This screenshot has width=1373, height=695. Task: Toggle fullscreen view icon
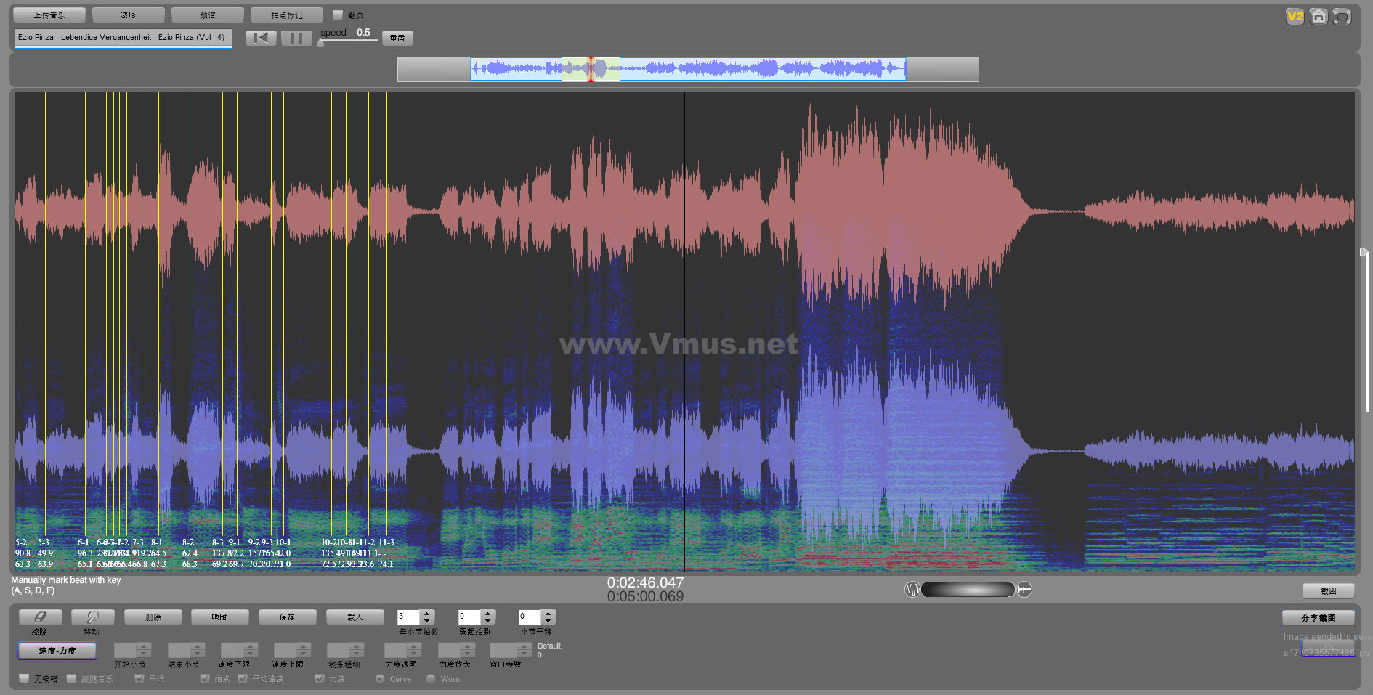tap(1342, 17)
